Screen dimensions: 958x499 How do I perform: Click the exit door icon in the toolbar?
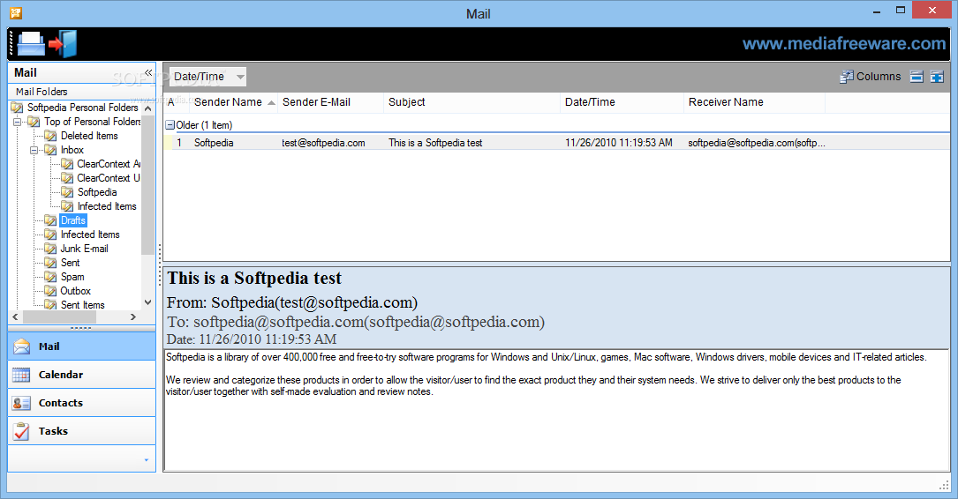tap(63, 43)
